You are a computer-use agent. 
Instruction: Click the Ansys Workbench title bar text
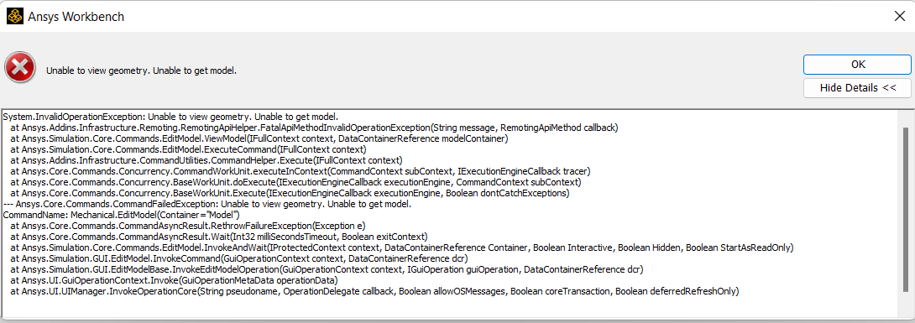pyautogui.click(x=76, y=17)
